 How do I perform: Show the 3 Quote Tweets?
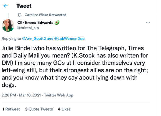39,109
